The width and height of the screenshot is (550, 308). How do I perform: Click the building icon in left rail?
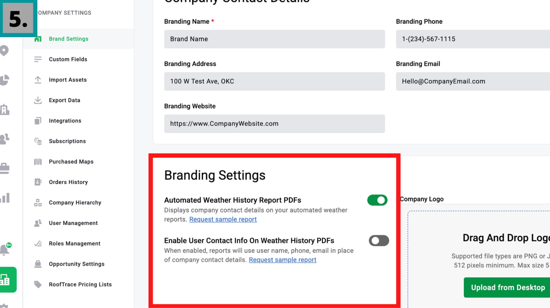click(x=5, y=109)
